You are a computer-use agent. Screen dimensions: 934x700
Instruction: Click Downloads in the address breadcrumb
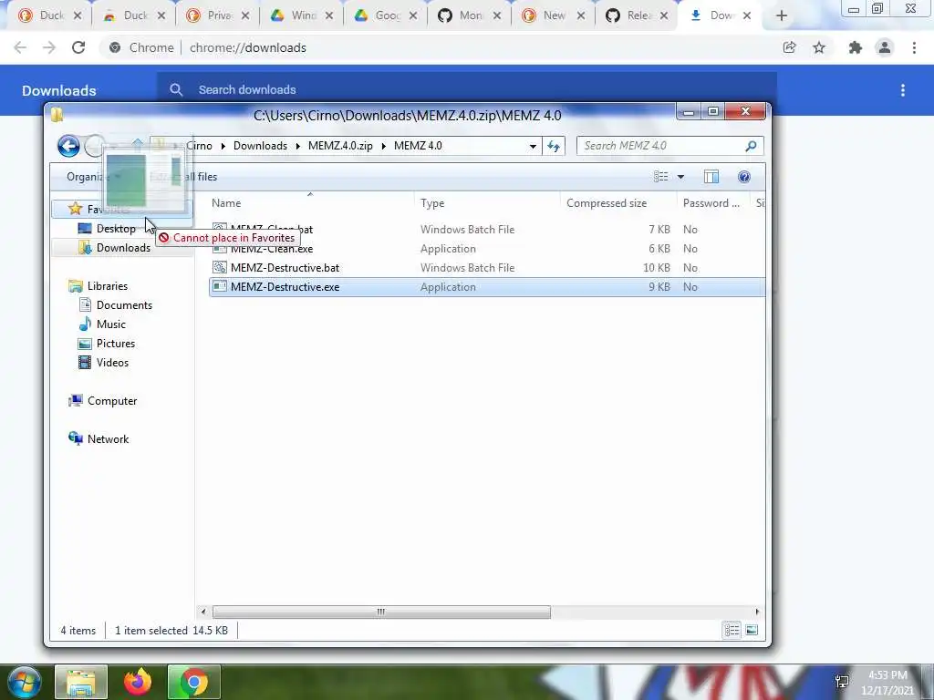click(260, 146)
